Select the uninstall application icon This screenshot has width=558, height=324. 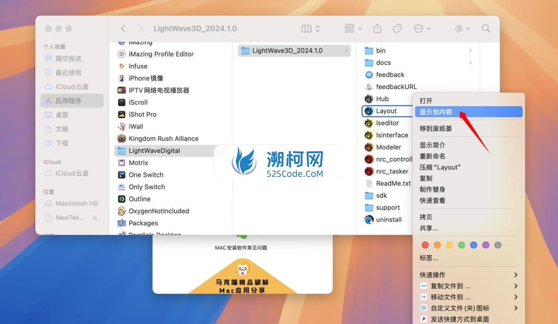369,220
